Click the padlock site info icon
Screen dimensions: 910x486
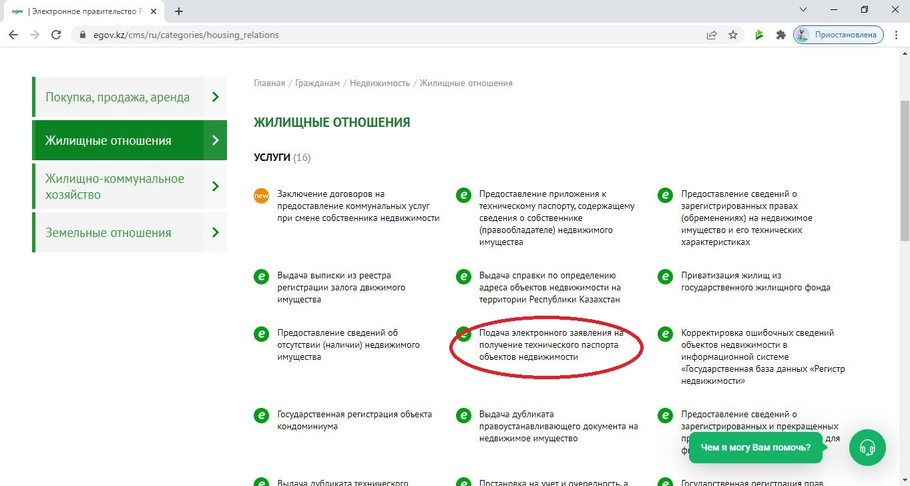pyautogui.click(x=83, y=35)
